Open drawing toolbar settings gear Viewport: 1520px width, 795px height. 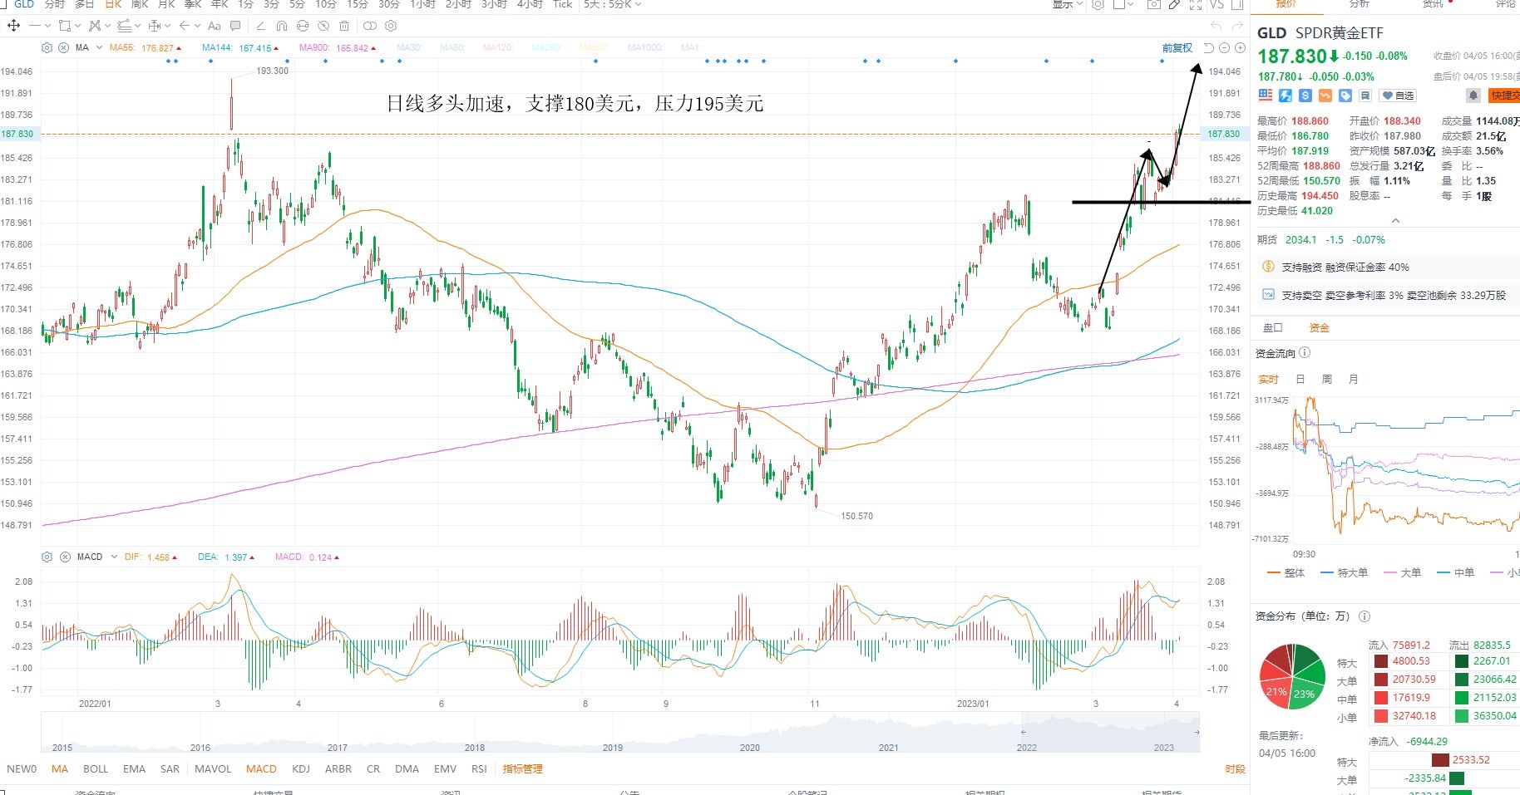[x=391, y=26]
